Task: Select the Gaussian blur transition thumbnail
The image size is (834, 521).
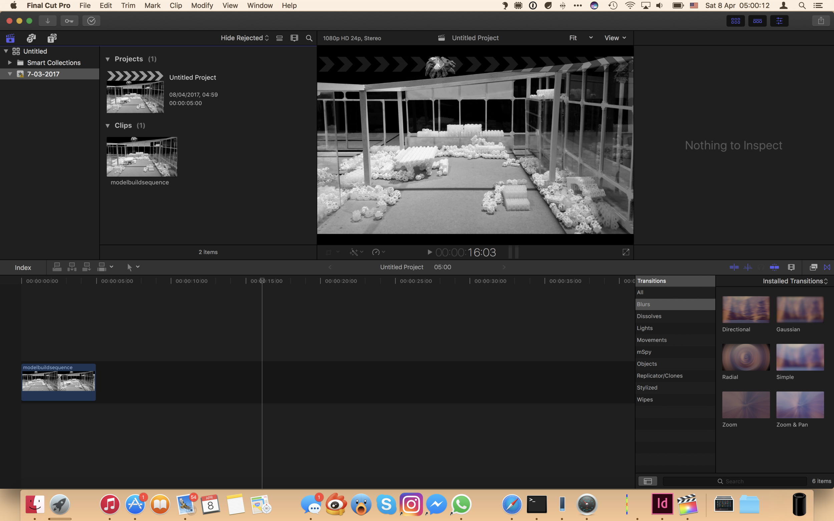Action: [x=800, y=310]
